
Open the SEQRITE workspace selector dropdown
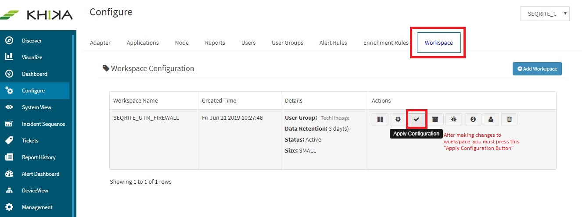[x=545, y=14]
